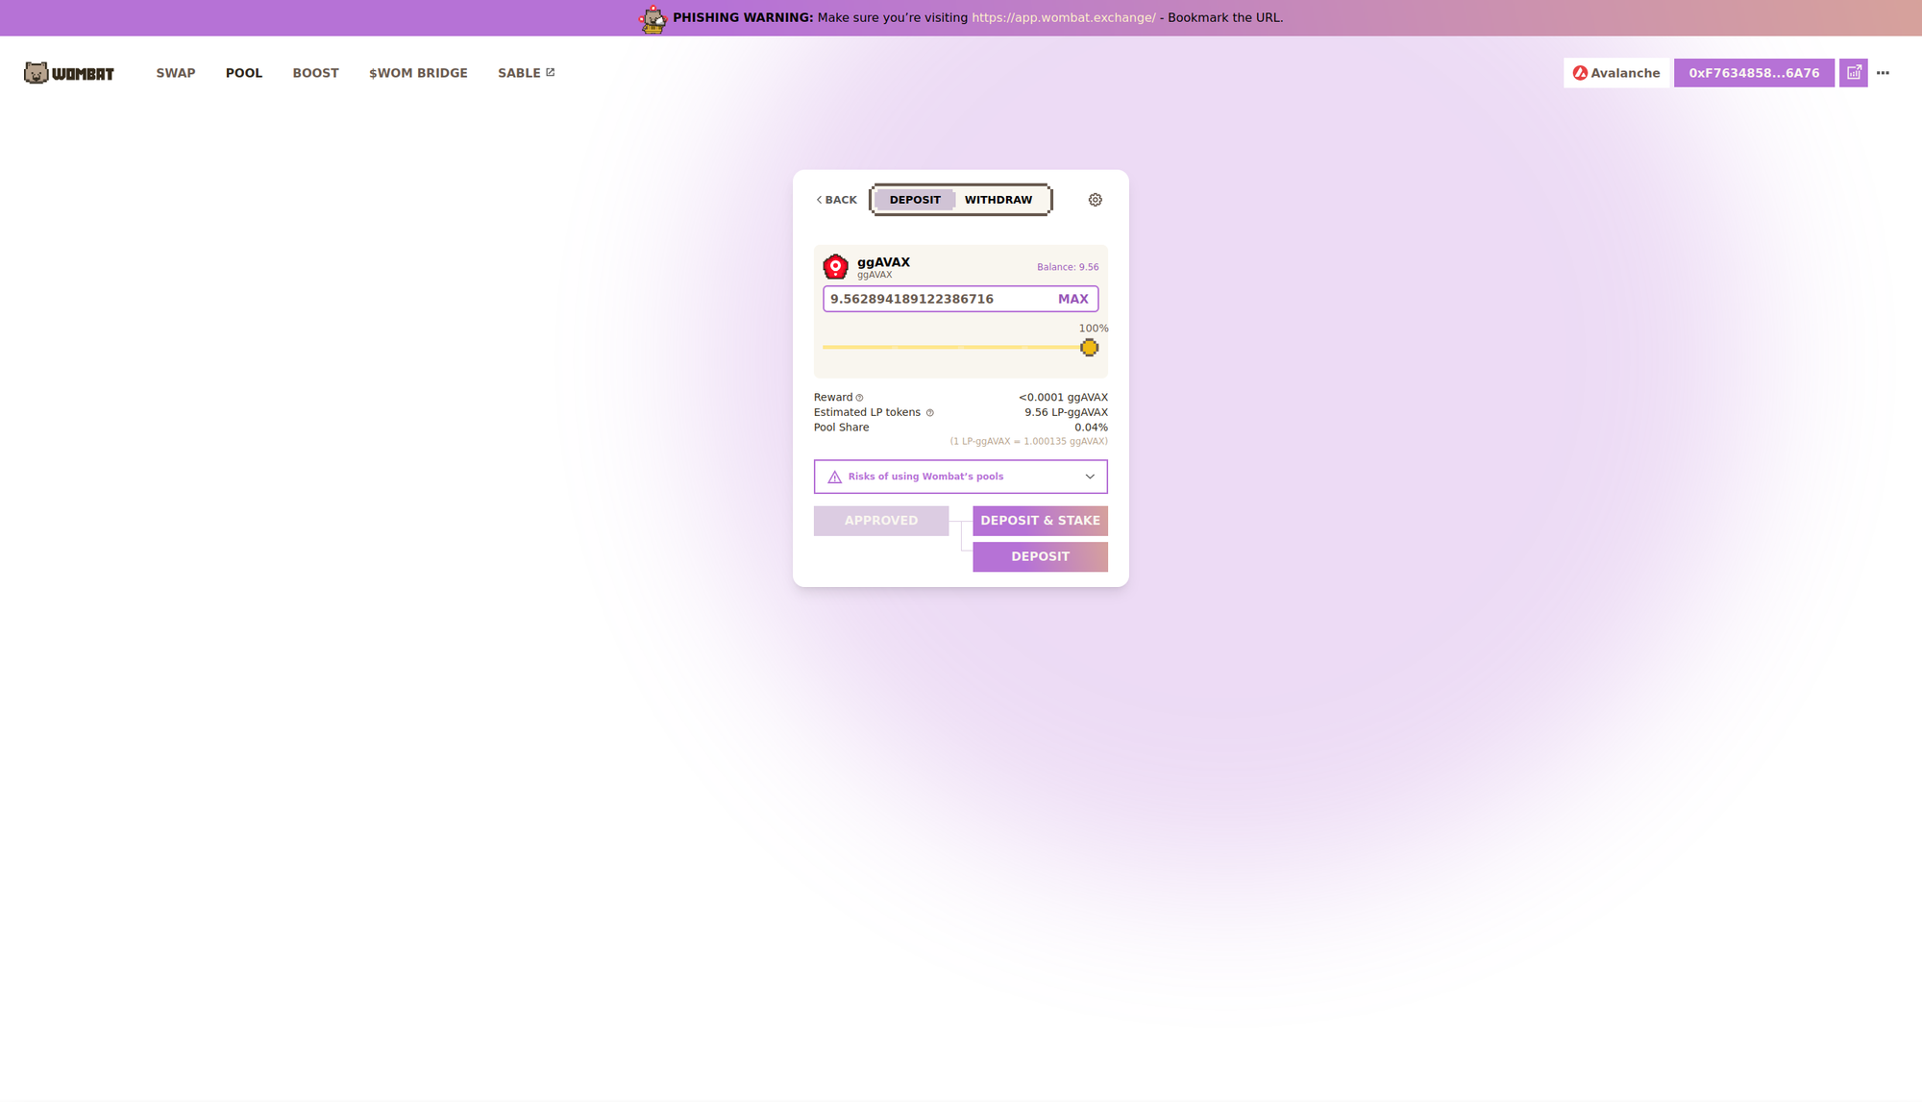Image resolution: width=1922 pixels, height=1102 pixels.
Task: Click the <0.0001 ggAVAX reward value
Action: (x=1063, y=397)
